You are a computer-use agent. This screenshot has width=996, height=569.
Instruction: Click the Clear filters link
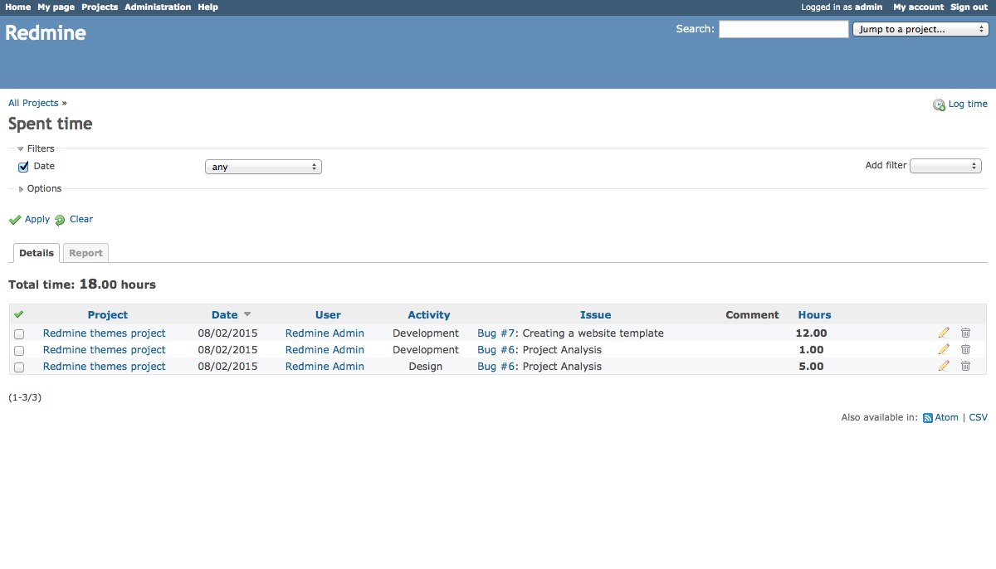[81, 219]
